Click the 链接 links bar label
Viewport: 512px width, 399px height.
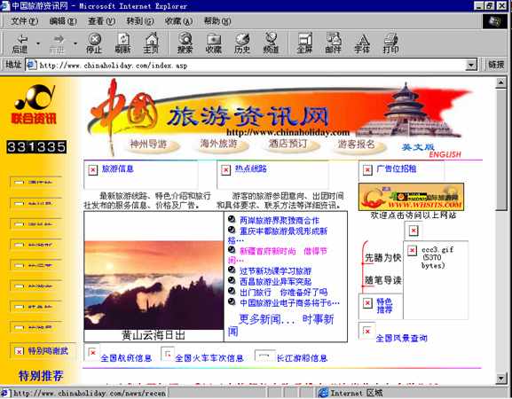(x=496, y=65)
